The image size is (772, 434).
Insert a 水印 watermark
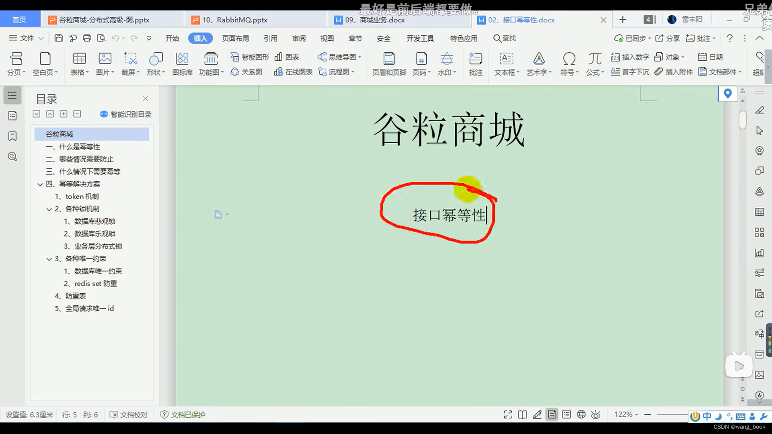tap(446, 63)
